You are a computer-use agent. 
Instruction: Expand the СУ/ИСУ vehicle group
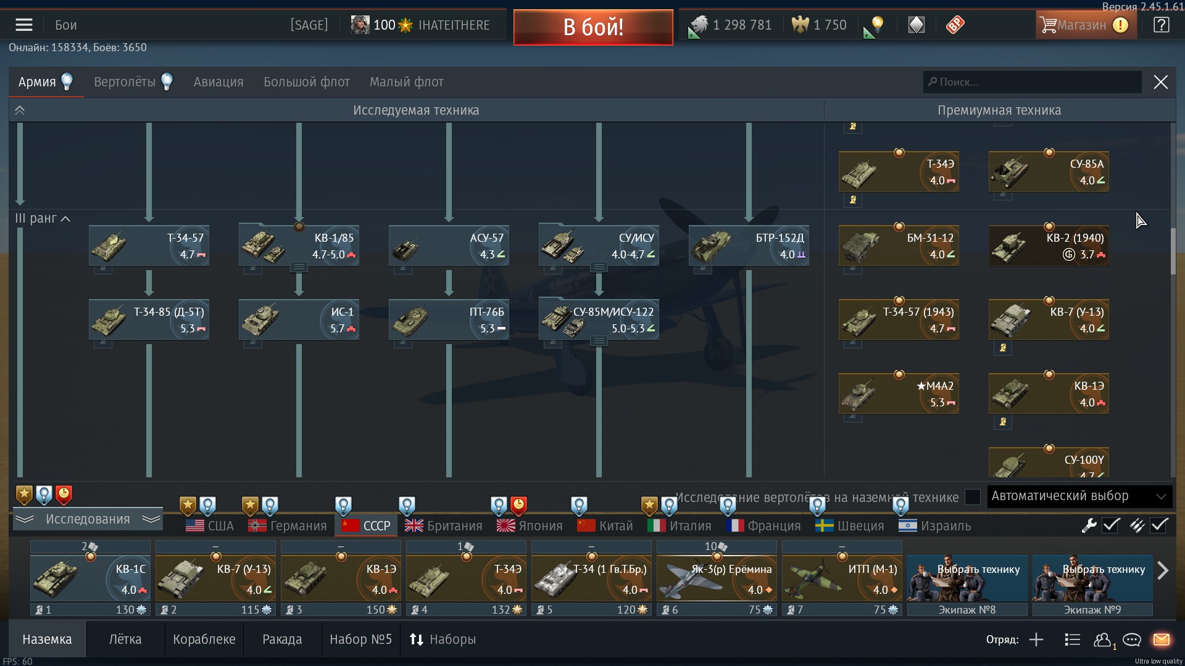(599, 267)
